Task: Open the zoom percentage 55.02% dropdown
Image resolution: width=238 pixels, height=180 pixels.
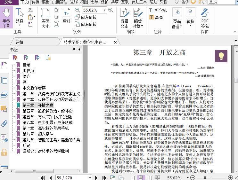Action: pyautogui.click(x=104, y=10)
